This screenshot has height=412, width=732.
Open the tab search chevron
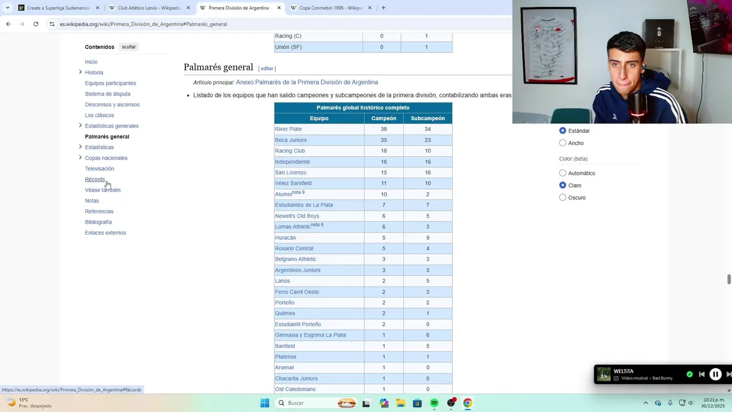tap(7, 8)
